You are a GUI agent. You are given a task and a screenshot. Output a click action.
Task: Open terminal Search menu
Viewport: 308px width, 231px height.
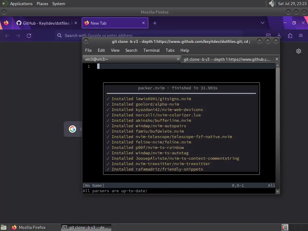(131, 50)
